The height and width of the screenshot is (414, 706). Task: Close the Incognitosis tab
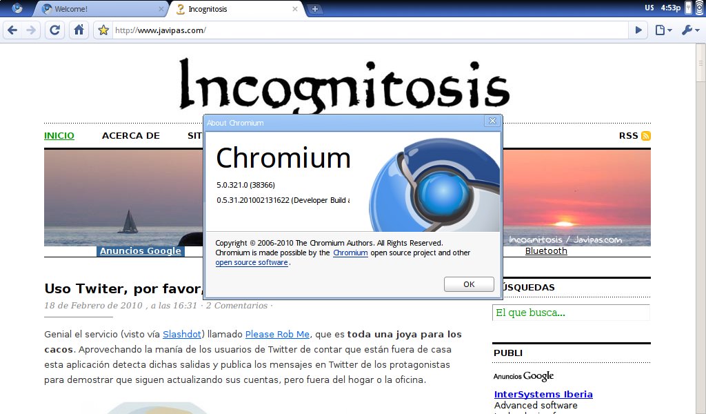pos(295,8)
